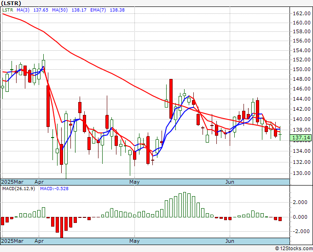The image size is (313, 252).
Task: Click the LSTR legend label
Action: (x=7, y=10)
